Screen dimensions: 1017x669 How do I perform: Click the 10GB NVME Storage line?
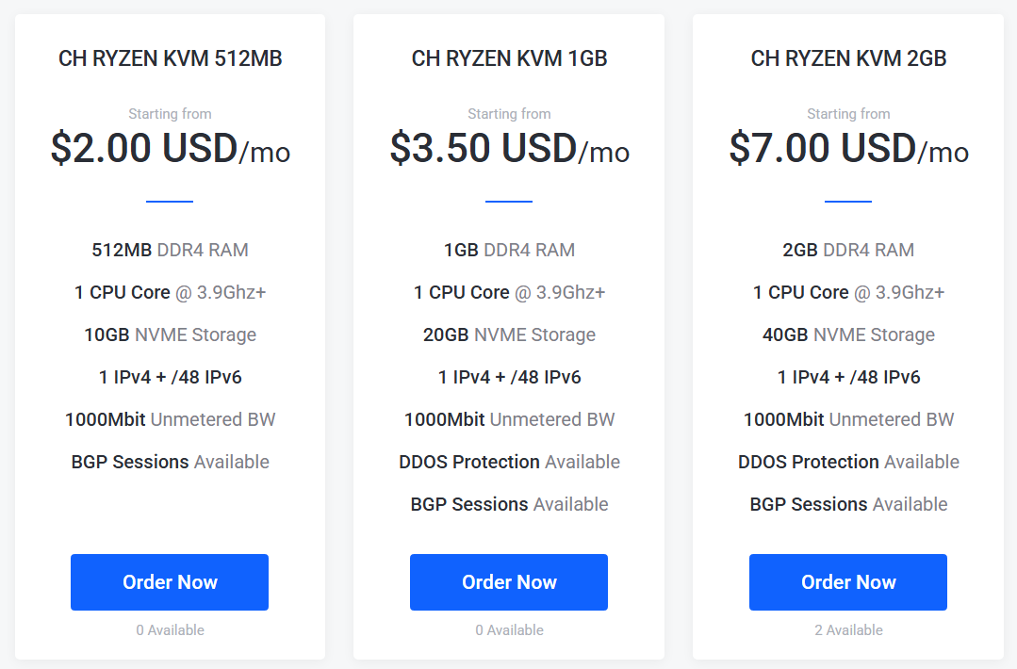click(x=170, y=334)
